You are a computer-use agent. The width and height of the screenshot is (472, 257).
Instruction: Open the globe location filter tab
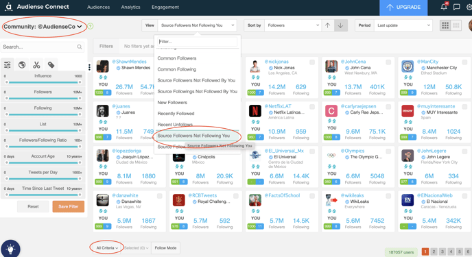(x=22, y=64)
